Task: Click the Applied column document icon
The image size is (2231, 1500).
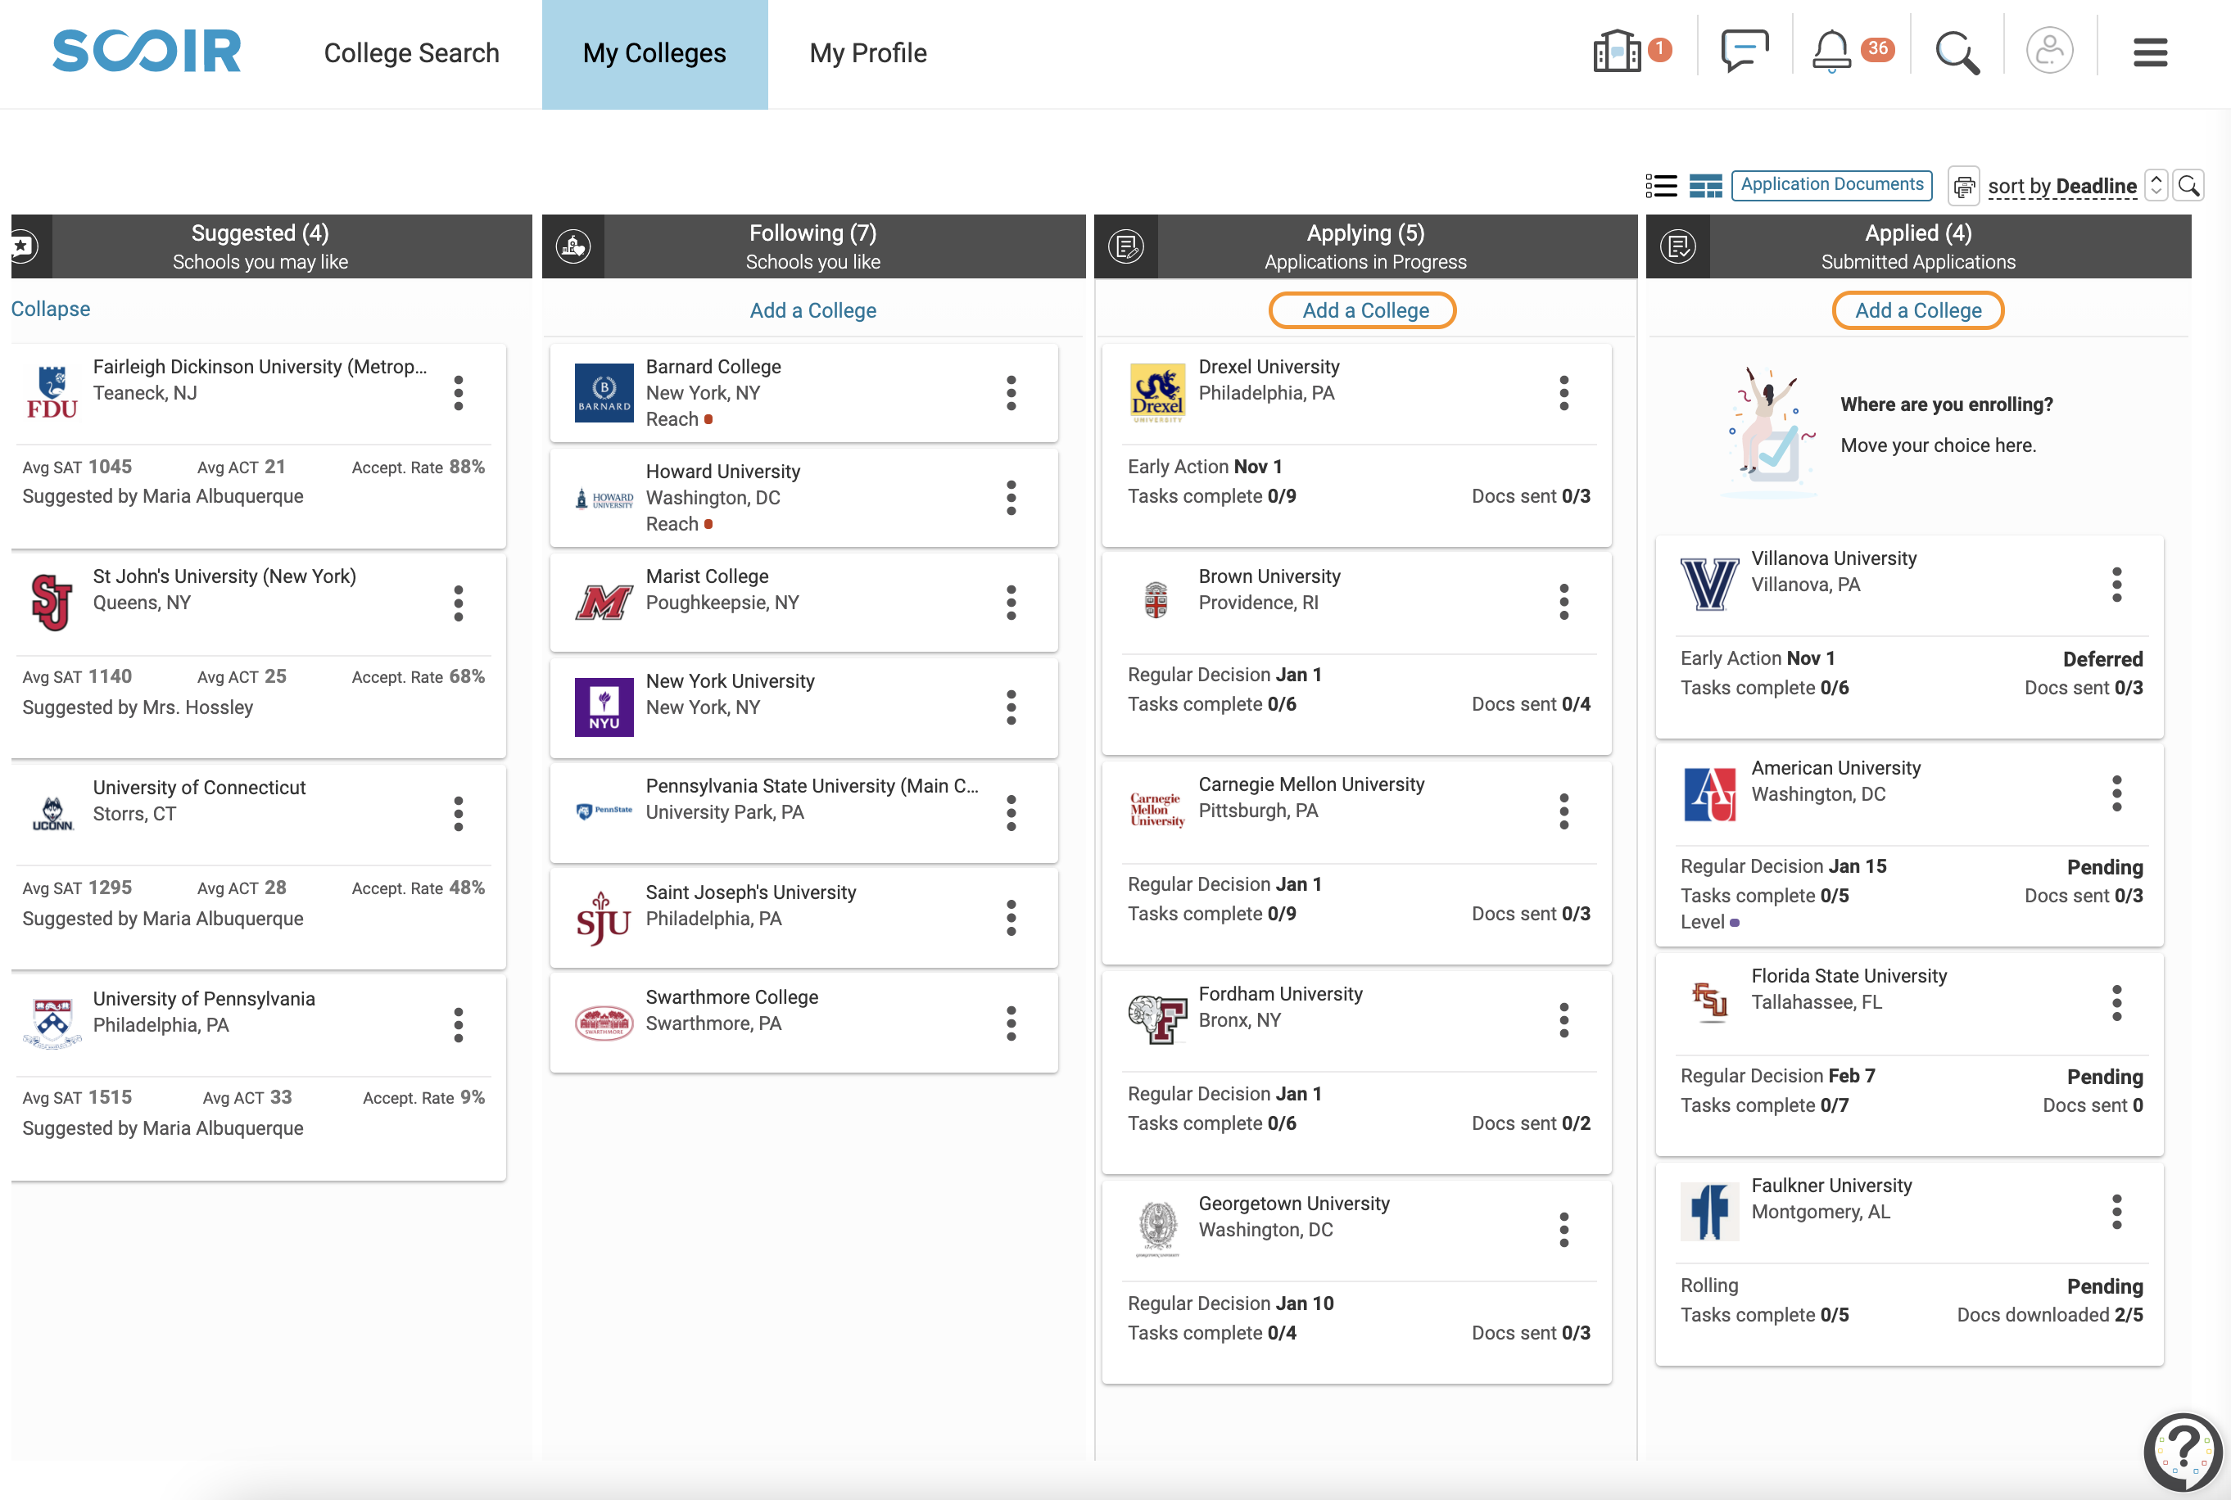Action: 1678,246
